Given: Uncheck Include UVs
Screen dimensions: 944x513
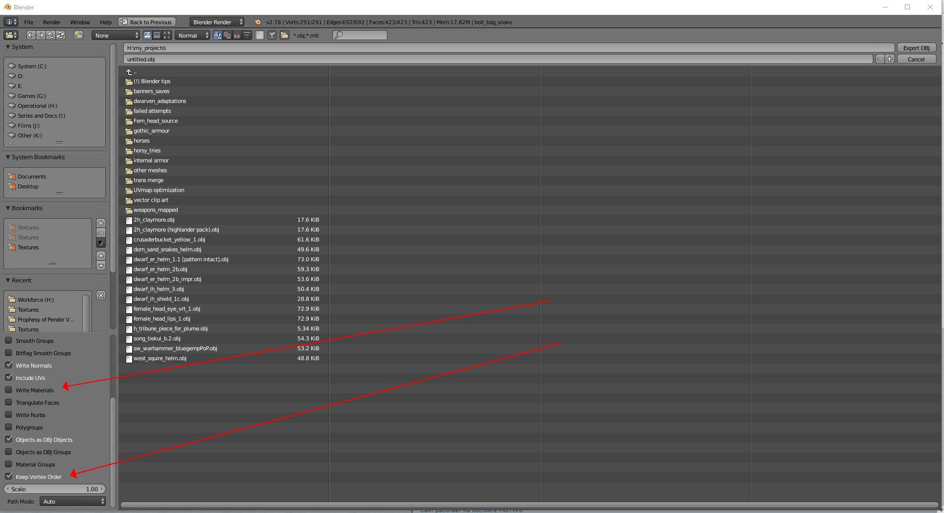Looking at the screenshot, I should 8,377.
